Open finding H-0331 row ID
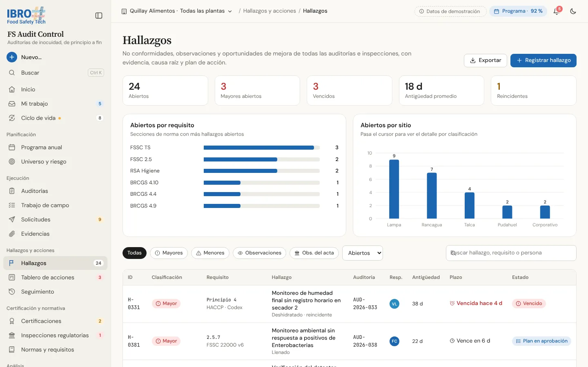This screenshot has height=367, width=588. coord(134,303)
